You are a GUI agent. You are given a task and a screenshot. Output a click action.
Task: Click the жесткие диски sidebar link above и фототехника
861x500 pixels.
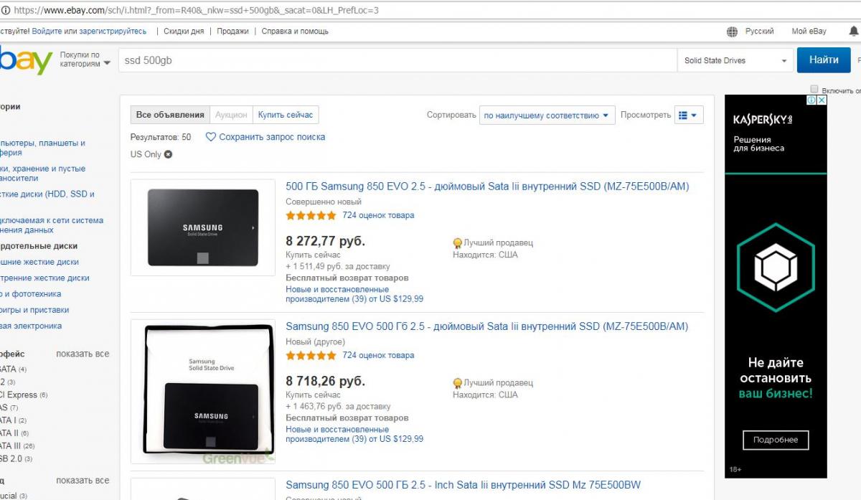(x=44, y=278)
